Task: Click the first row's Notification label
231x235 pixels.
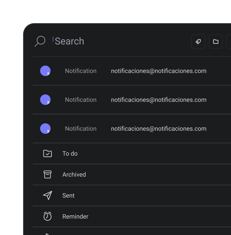Action: point(81,71)
